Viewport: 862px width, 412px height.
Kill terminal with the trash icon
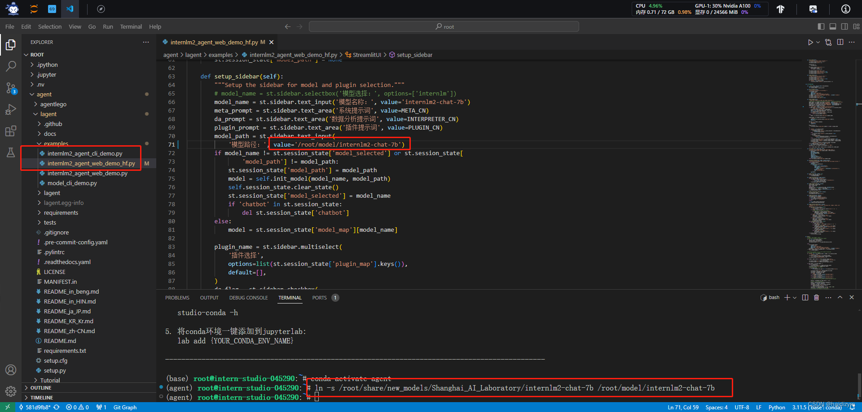[x=817, y=298]
